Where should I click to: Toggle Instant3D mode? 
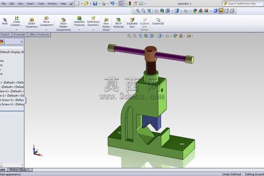click(x=158, y=21)
